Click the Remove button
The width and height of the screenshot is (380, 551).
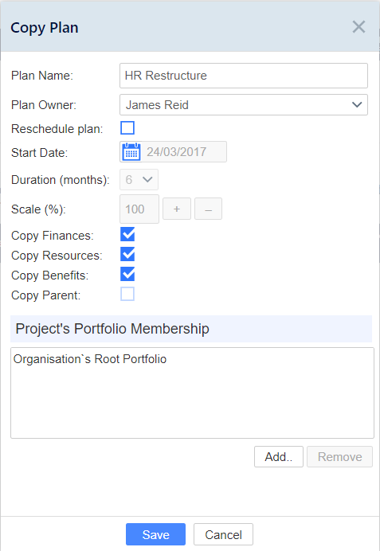click(x=339, y=457)
